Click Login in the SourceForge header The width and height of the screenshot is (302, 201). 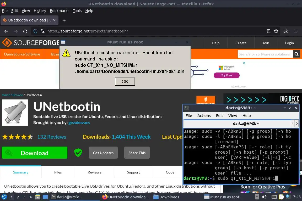pyautogui.click(x=289, y=43)
